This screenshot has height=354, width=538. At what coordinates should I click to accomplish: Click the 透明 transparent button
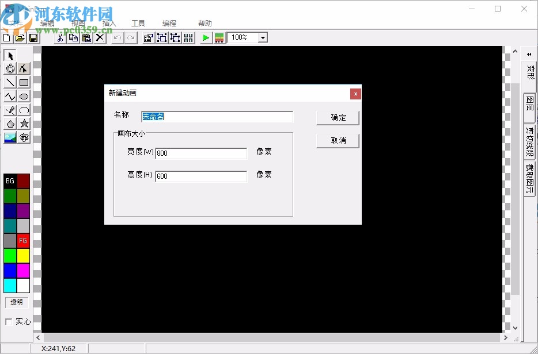click(17, 302)
